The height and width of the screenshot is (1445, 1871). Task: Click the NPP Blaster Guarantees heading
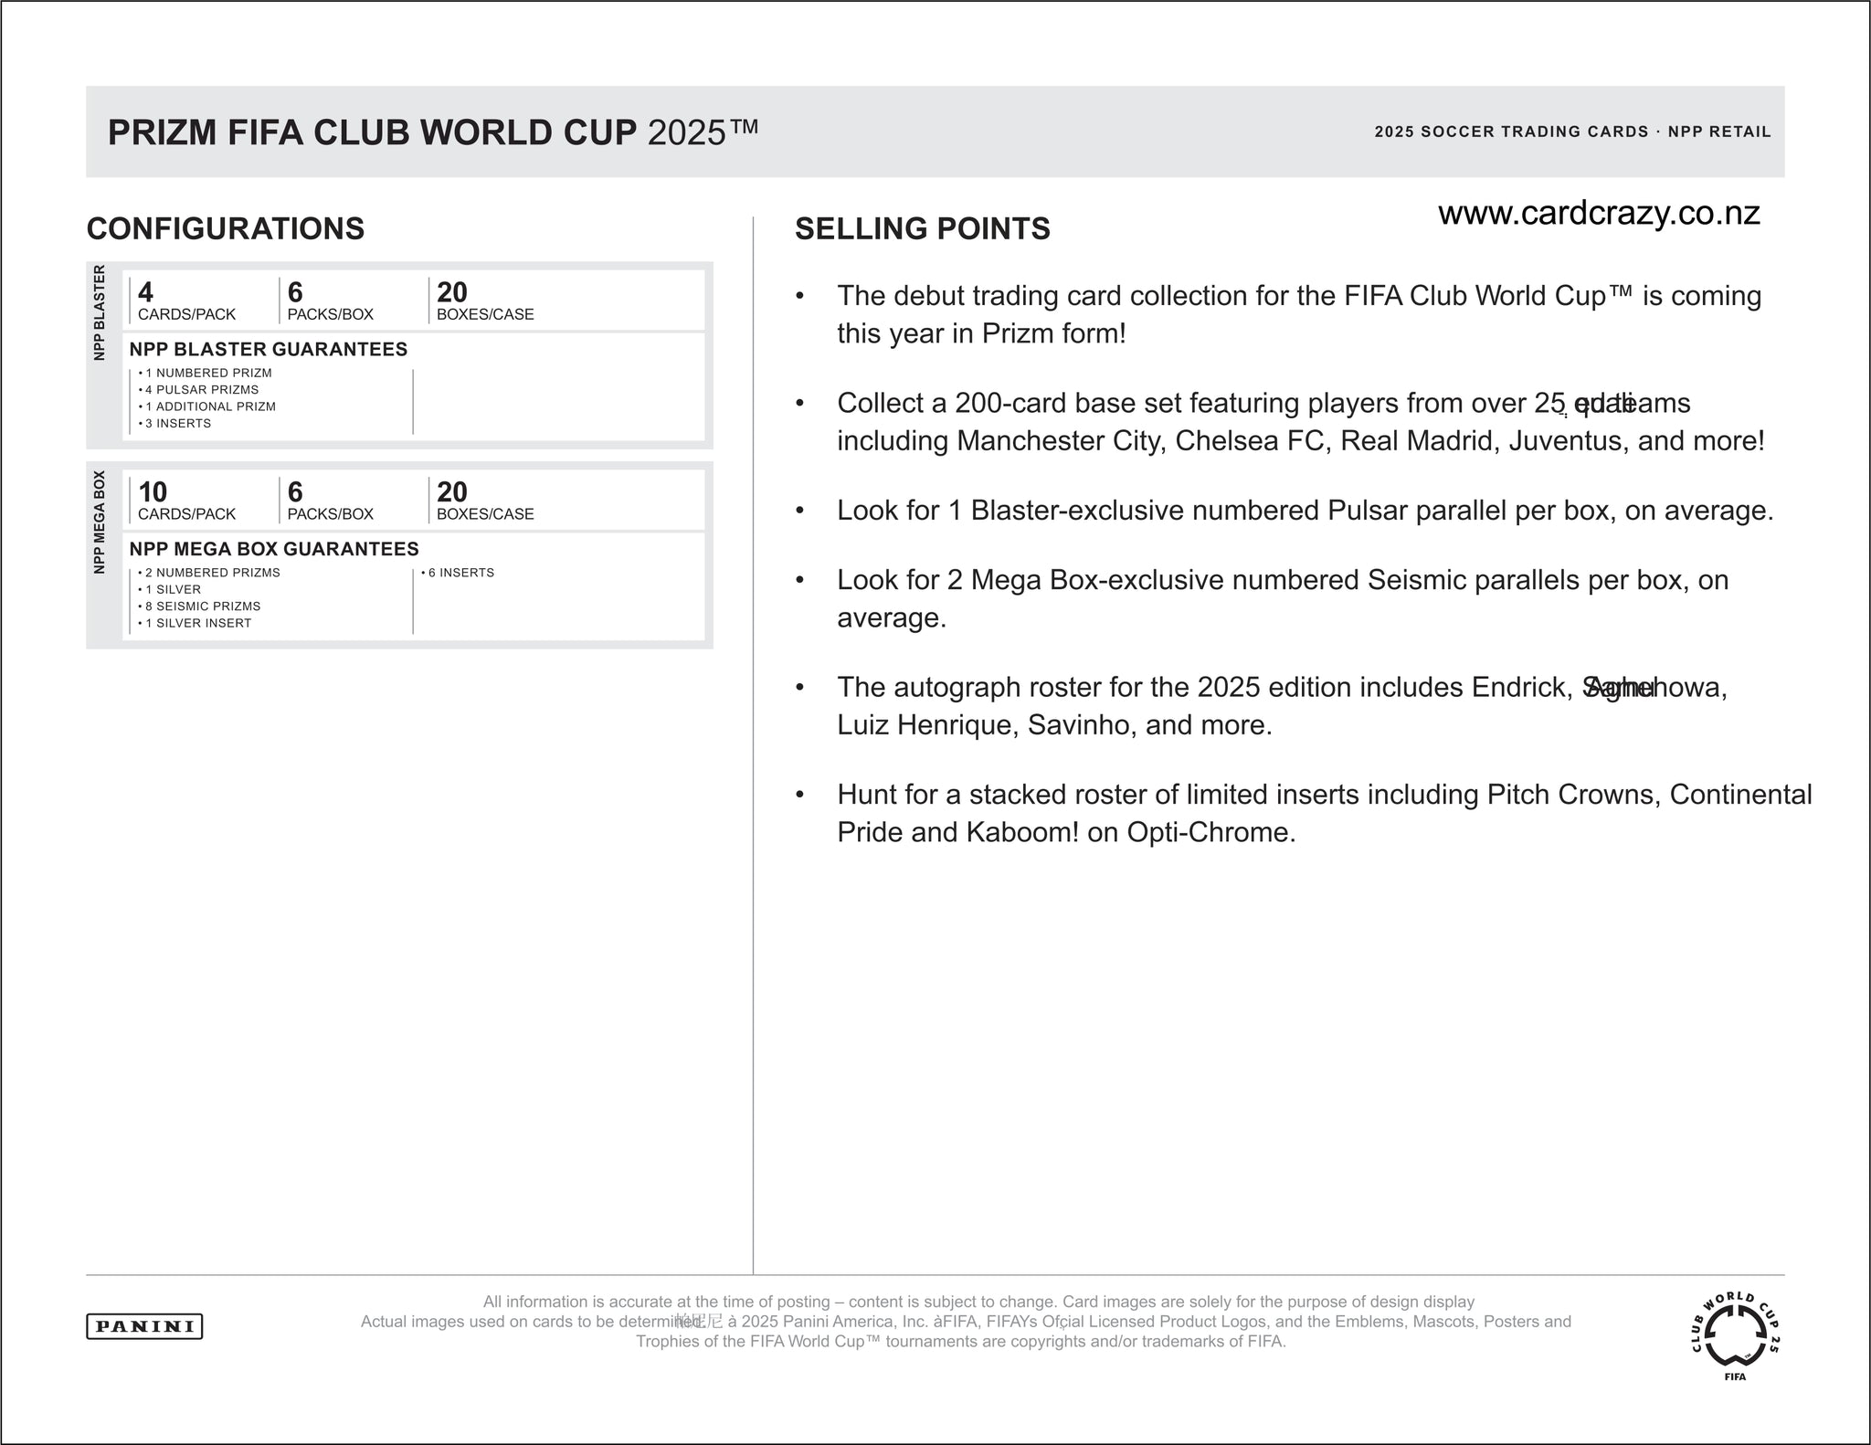pos(268,349)
